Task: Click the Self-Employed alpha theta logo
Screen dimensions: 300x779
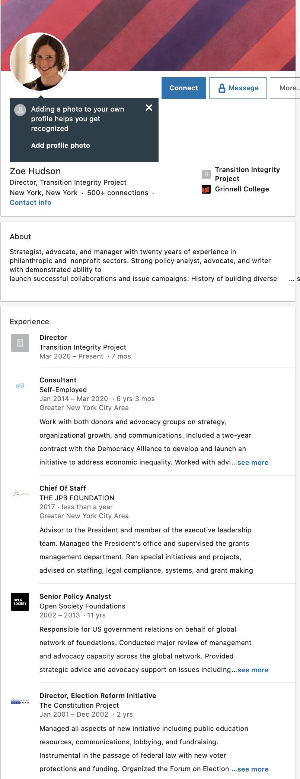Action: (x=20, y=385)
